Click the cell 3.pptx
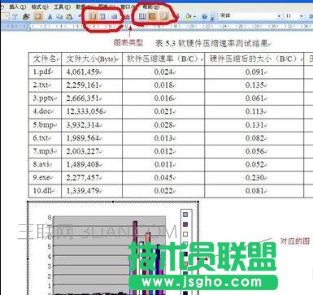The image size is (313, 295). (44, 98)
